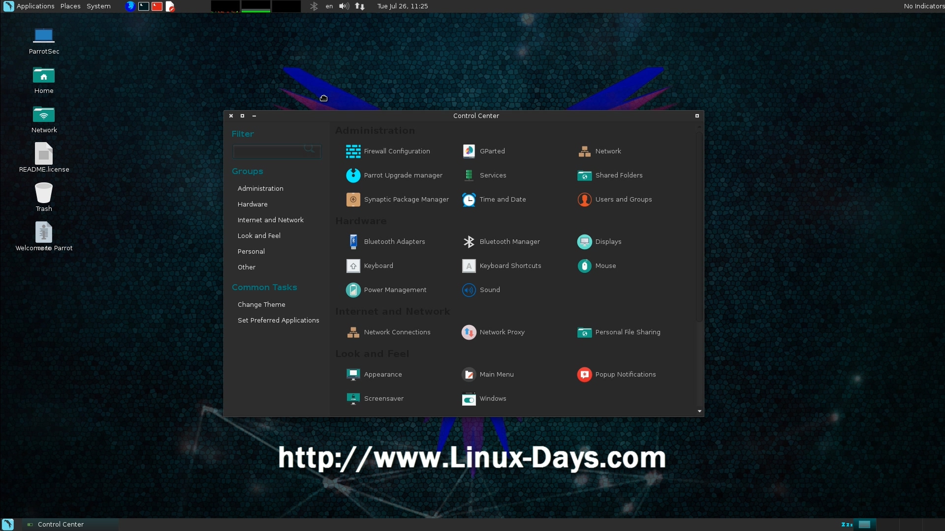This screenshot has height=531, width=945.
Task: Open Windows settings
Action: pyautogui.click(x=484, y=398)
